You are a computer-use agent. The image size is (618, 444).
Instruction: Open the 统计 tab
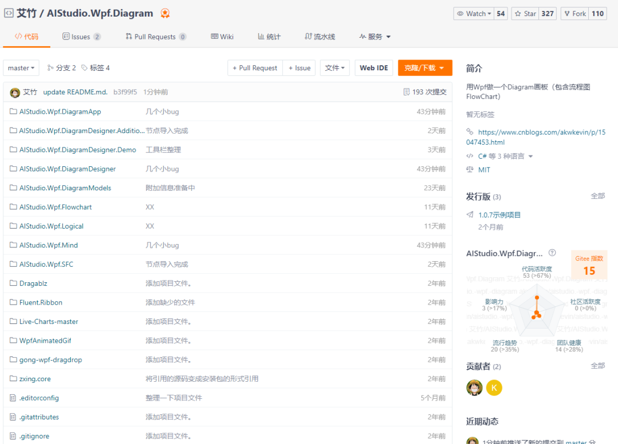[x=269, y=37]
